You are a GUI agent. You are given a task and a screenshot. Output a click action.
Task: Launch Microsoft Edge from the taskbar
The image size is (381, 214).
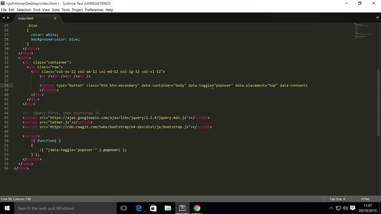[139, 208]
